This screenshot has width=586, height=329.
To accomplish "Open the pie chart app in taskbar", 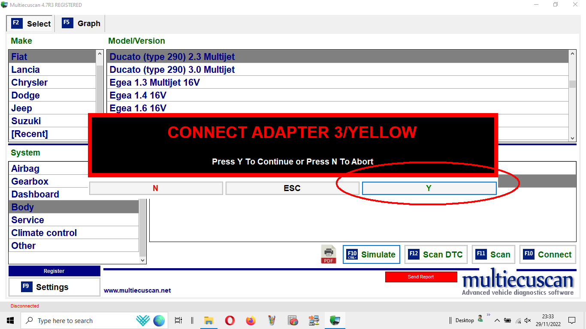I will tap(293, 320).
